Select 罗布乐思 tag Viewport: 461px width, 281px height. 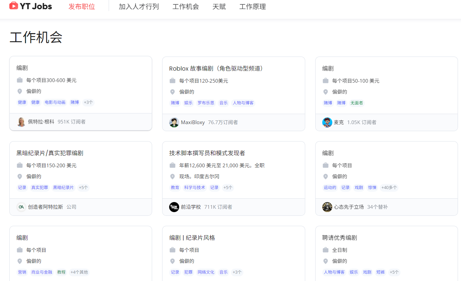pyautogui.click(x=206, y=103)
